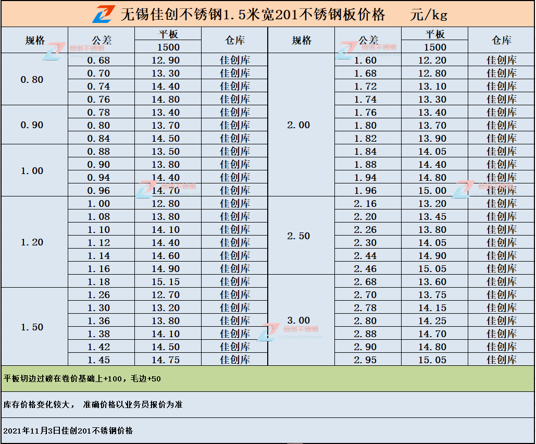Image resolution: width=536 pixels, height=444 pixels.
Task: Click tolerance value 1.16
Action: (x=98, y=269)
